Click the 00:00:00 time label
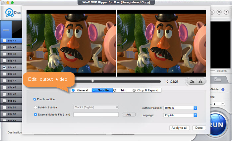 pos(222,71)
